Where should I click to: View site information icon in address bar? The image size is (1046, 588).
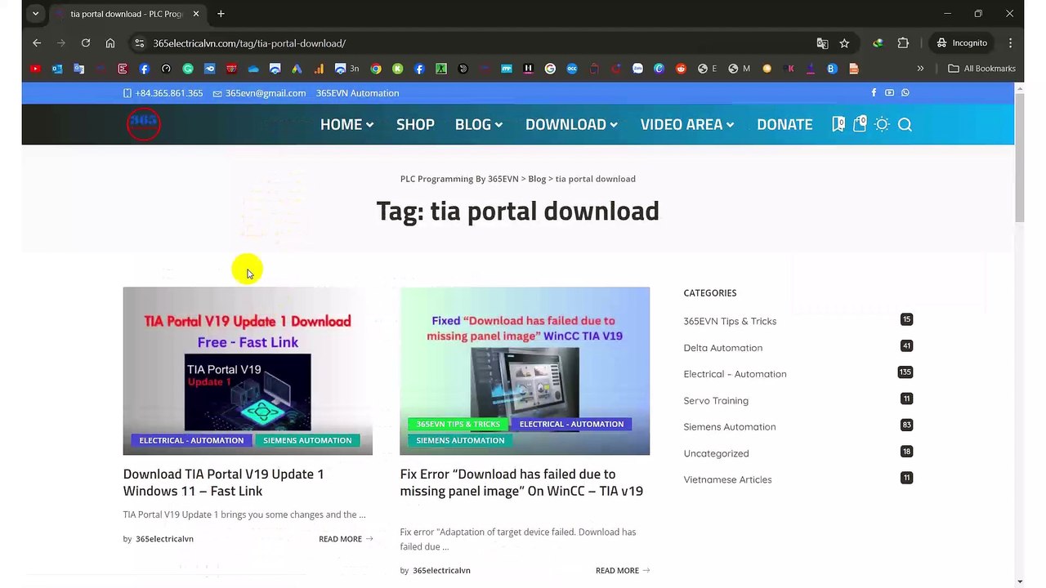pos(140,43)
